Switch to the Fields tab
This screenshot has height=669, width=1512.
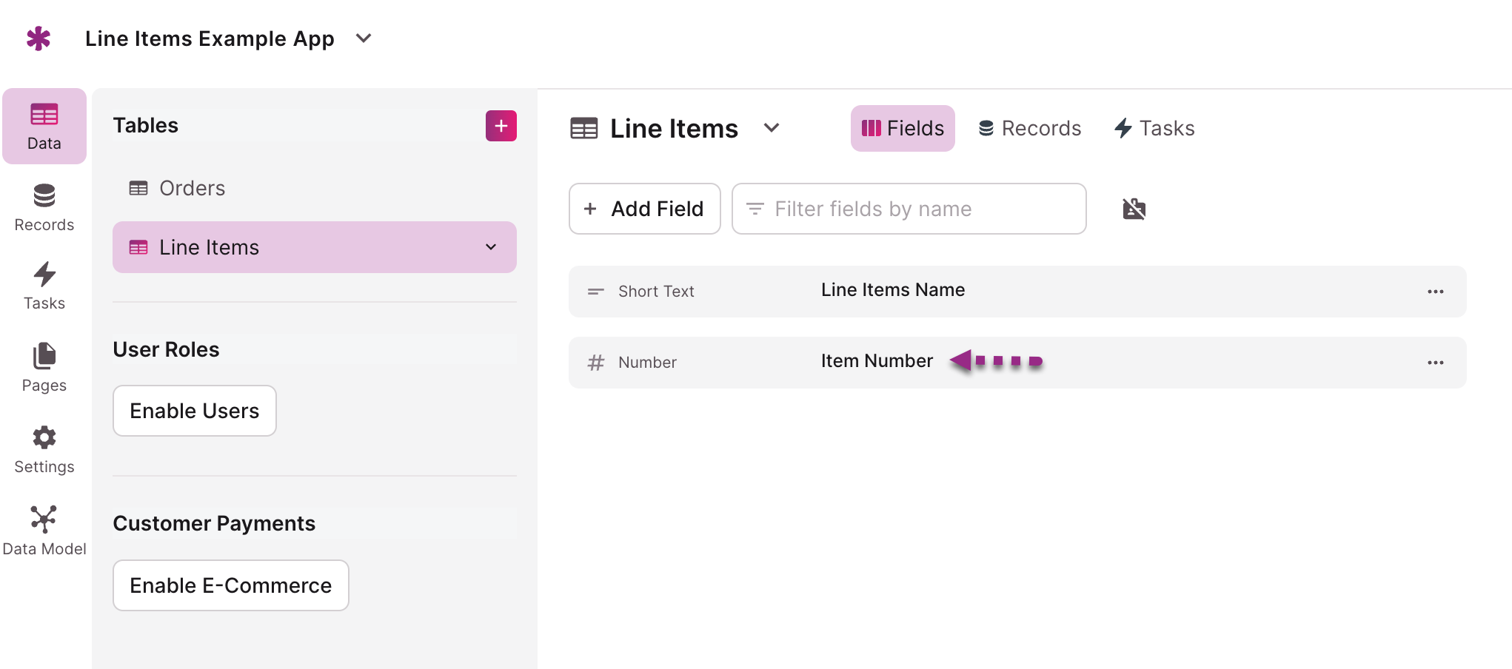(x=902, y=129)
